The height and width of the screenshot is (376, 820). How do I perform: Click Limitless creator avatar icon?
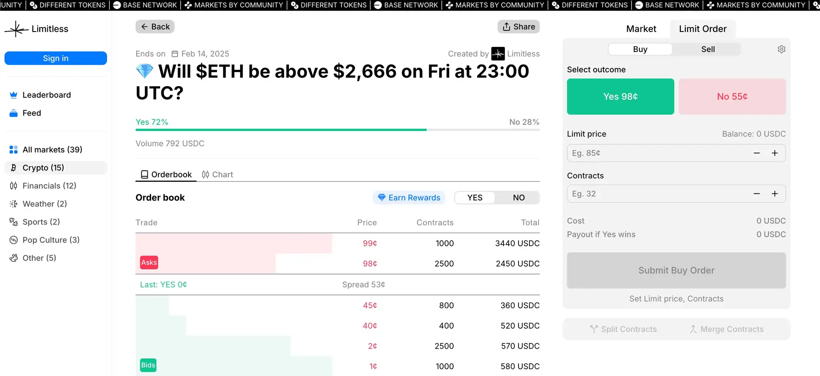coord(498,54)
